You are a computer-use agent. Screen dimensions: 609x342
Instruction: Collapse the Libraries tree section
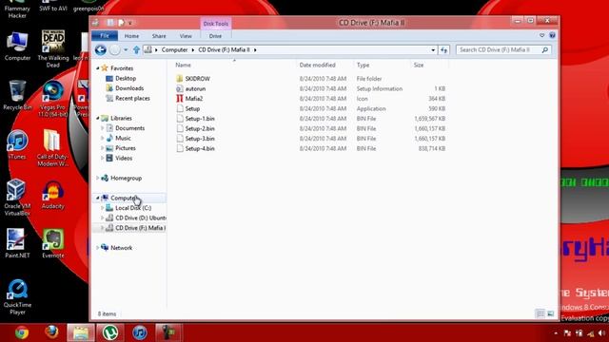click(98, 118)
